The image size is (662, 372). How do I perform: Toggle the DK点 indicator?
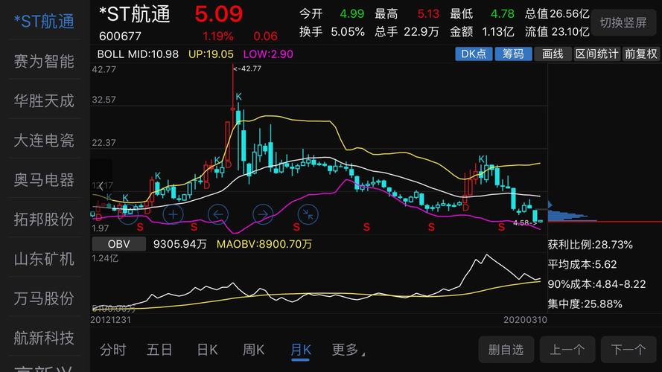point(474,54)
